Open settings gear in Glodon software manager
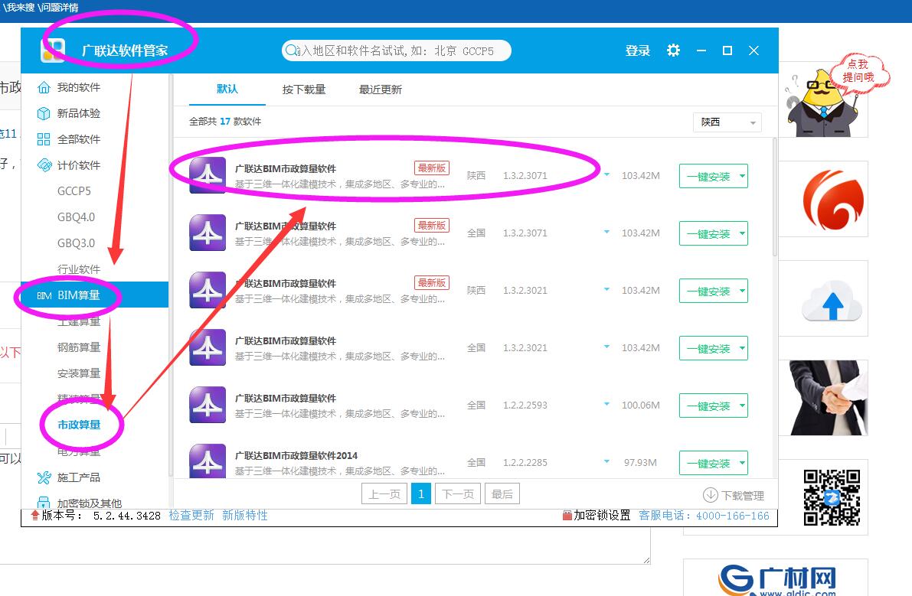Image resolution: width=912 pixels, height=596 pixels. 673,50
